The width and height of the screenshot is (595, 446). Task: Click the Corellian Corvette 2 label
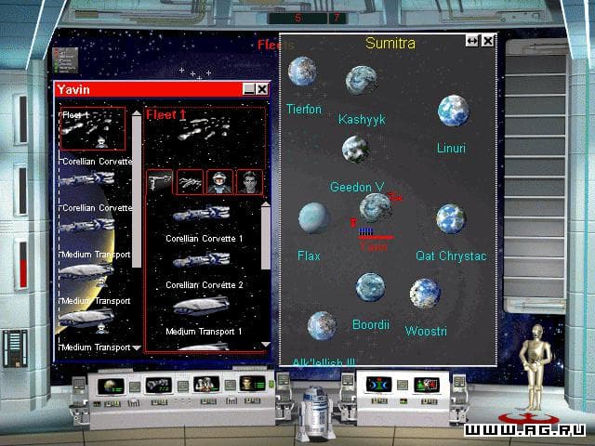[x=205, y=285]
